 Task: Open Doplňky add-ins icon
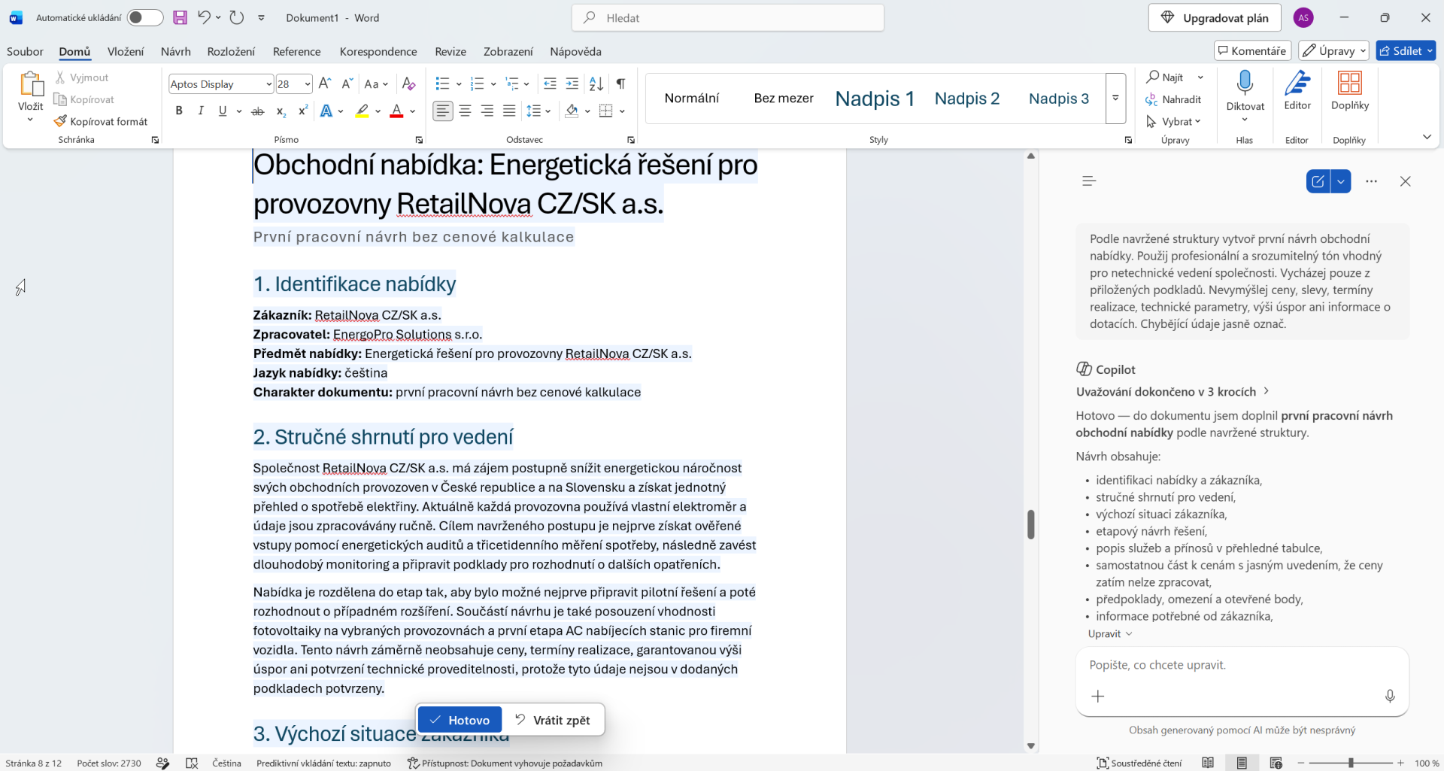pyautogui.click(x=1349, y=83)
